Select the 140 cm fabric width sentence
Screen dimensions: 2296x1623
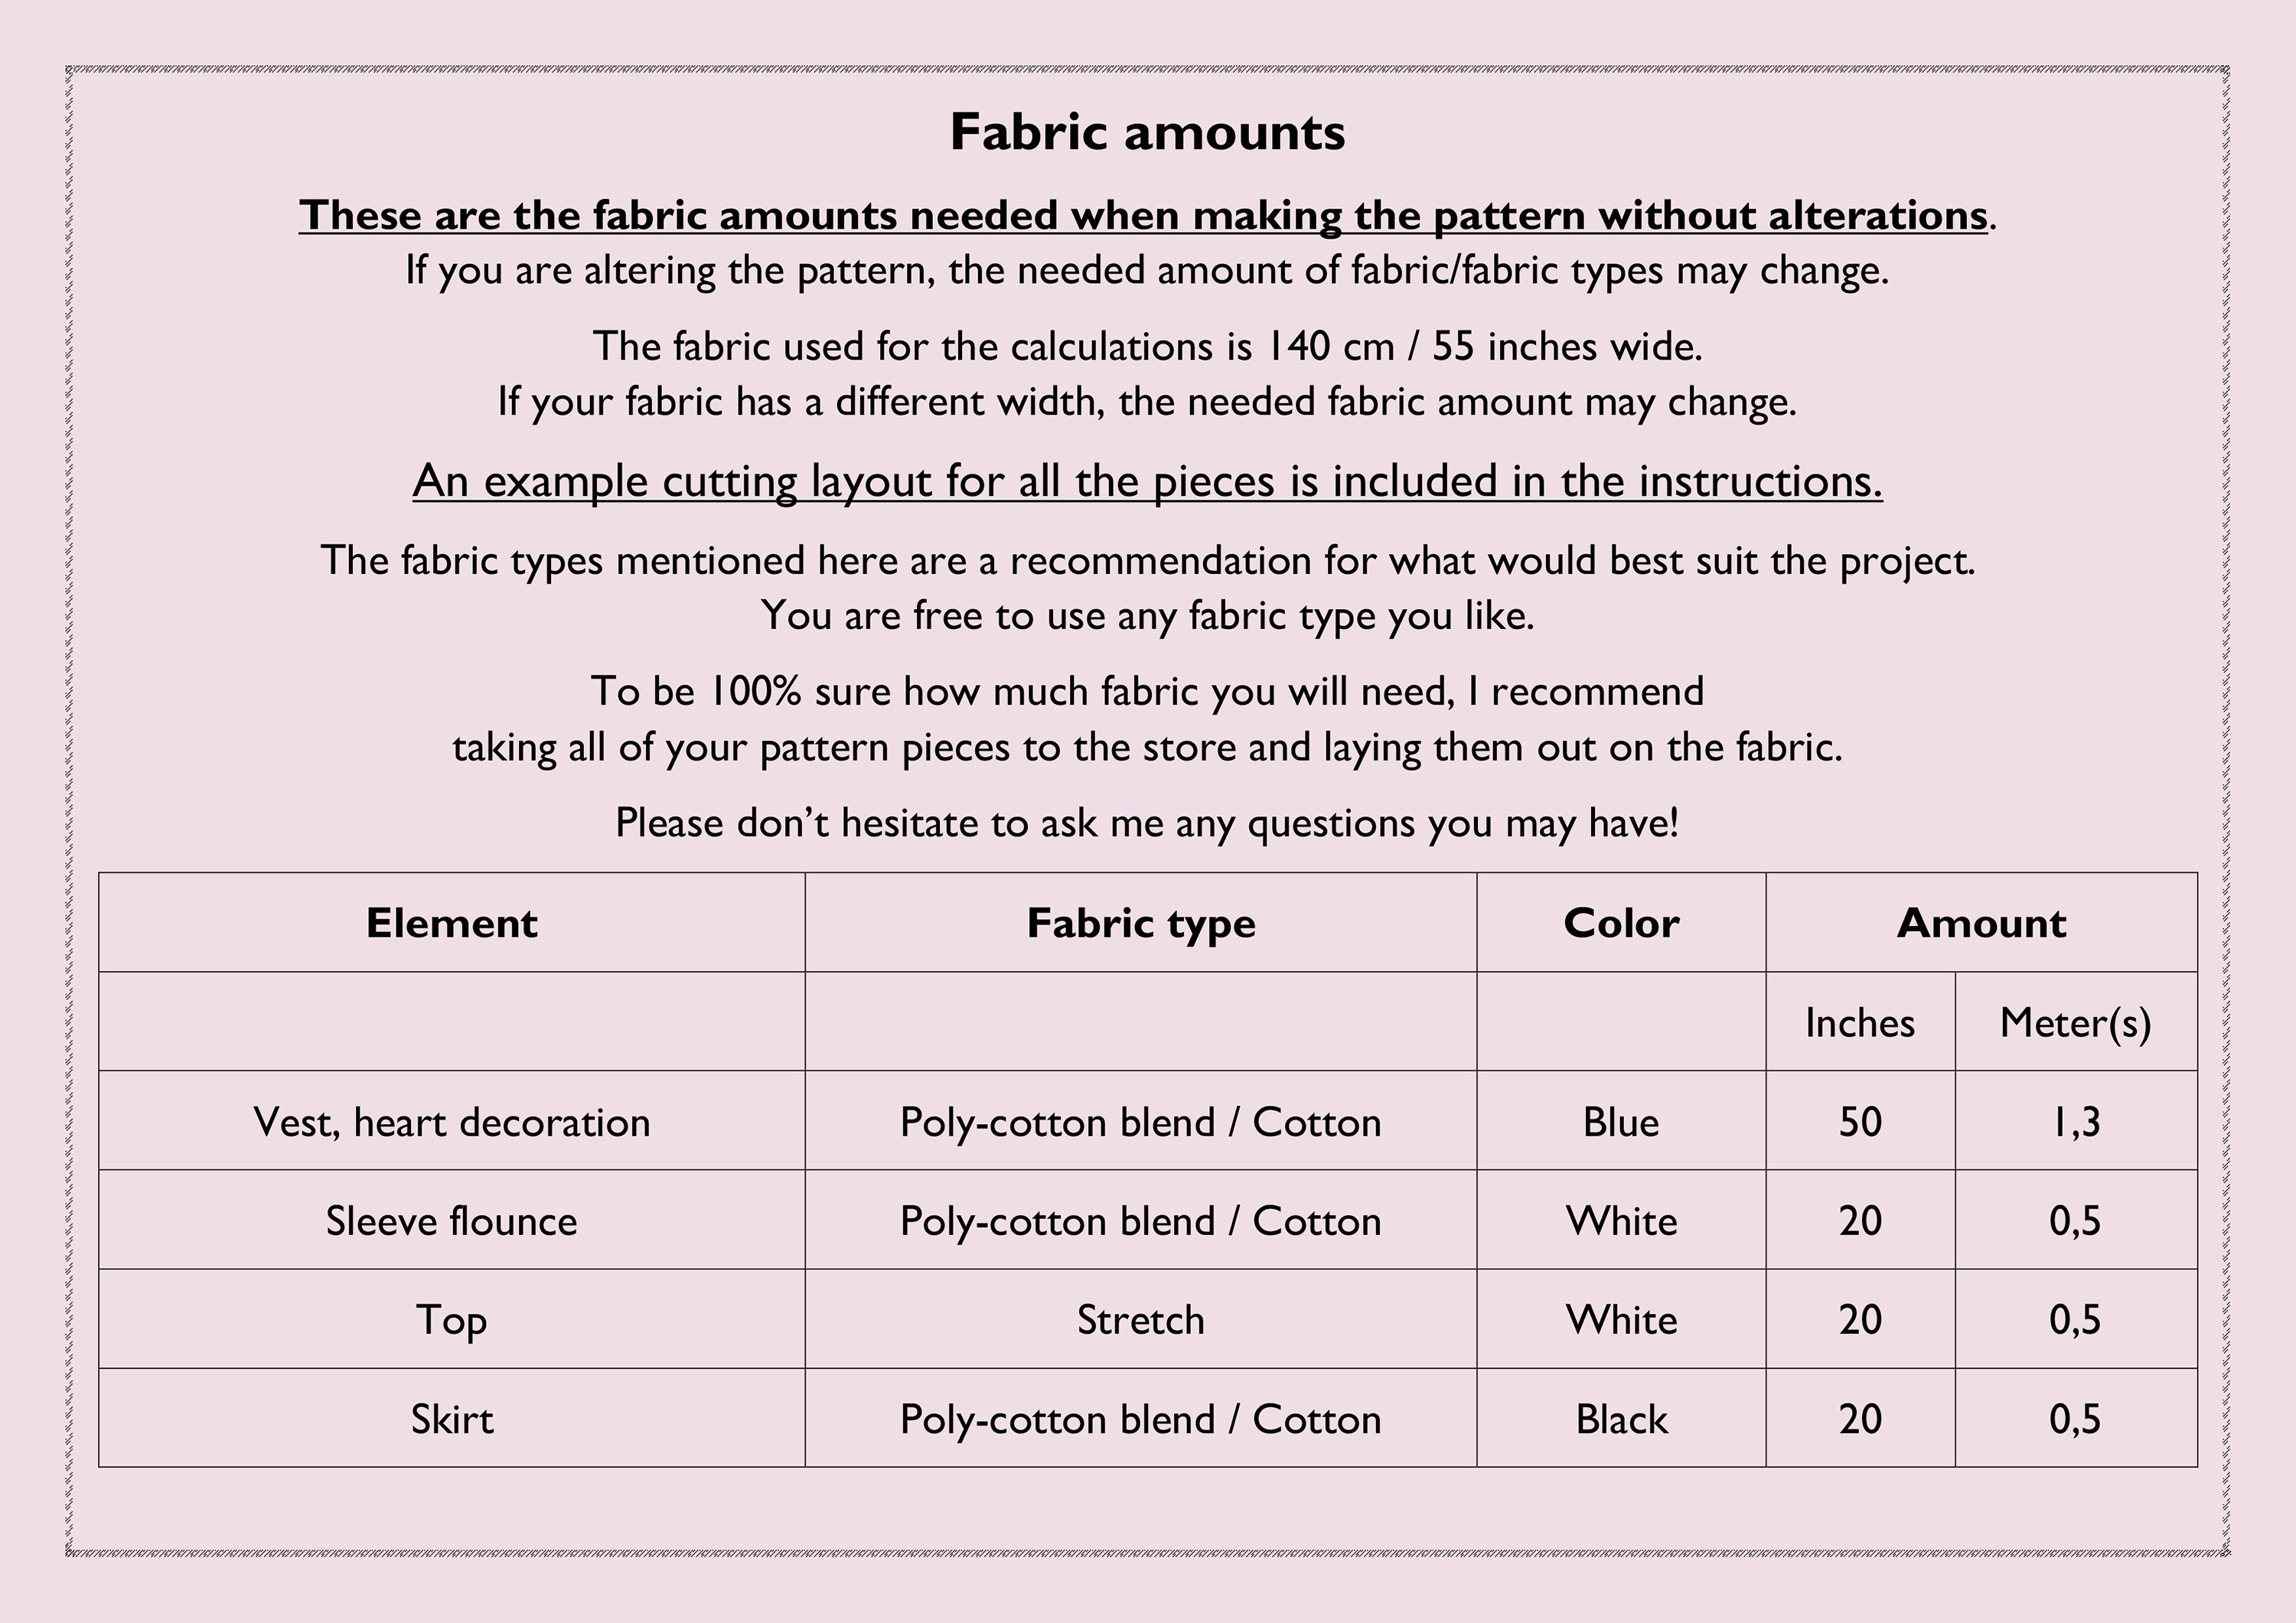click(1147, 346)
